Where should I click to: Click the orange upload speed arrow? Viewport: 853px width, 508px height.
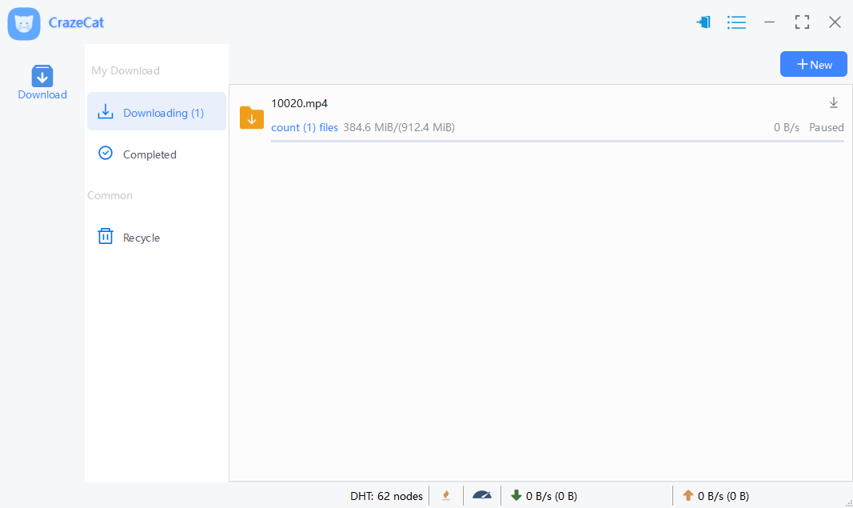click(688, 495)
